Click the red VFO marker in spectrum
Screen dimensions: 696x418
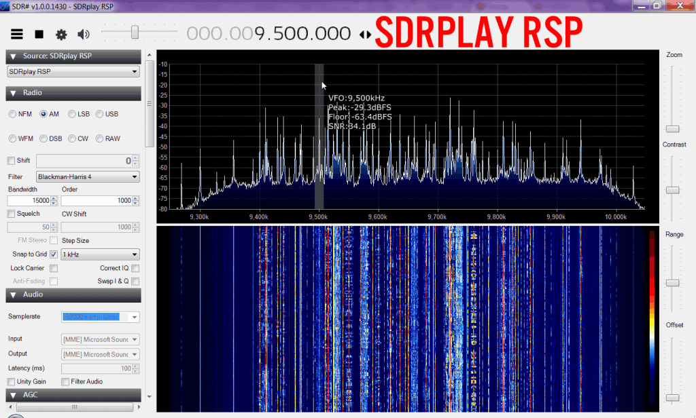coord(319,136)
